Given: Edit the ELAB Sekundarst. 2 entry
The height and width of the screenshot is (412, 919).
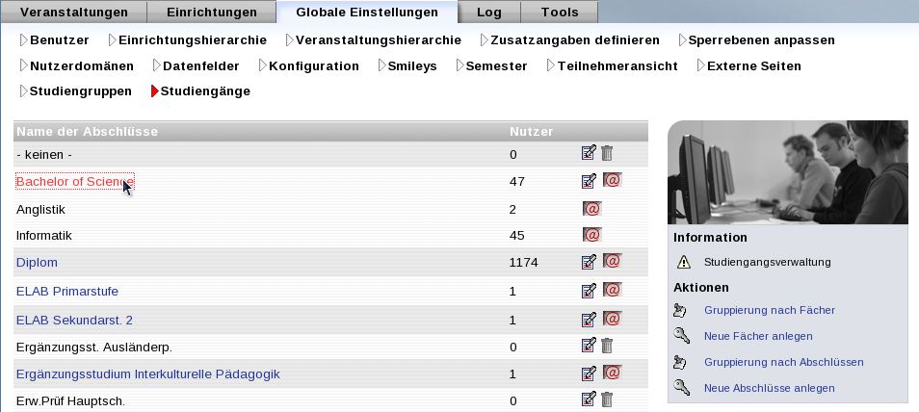Looking at the screenshot, I should pyautogui.click(x=589, y=320).
